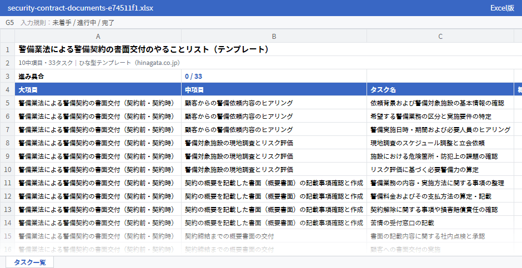Select column A header
Screen dimensions: 522x268
pos(98,36)
